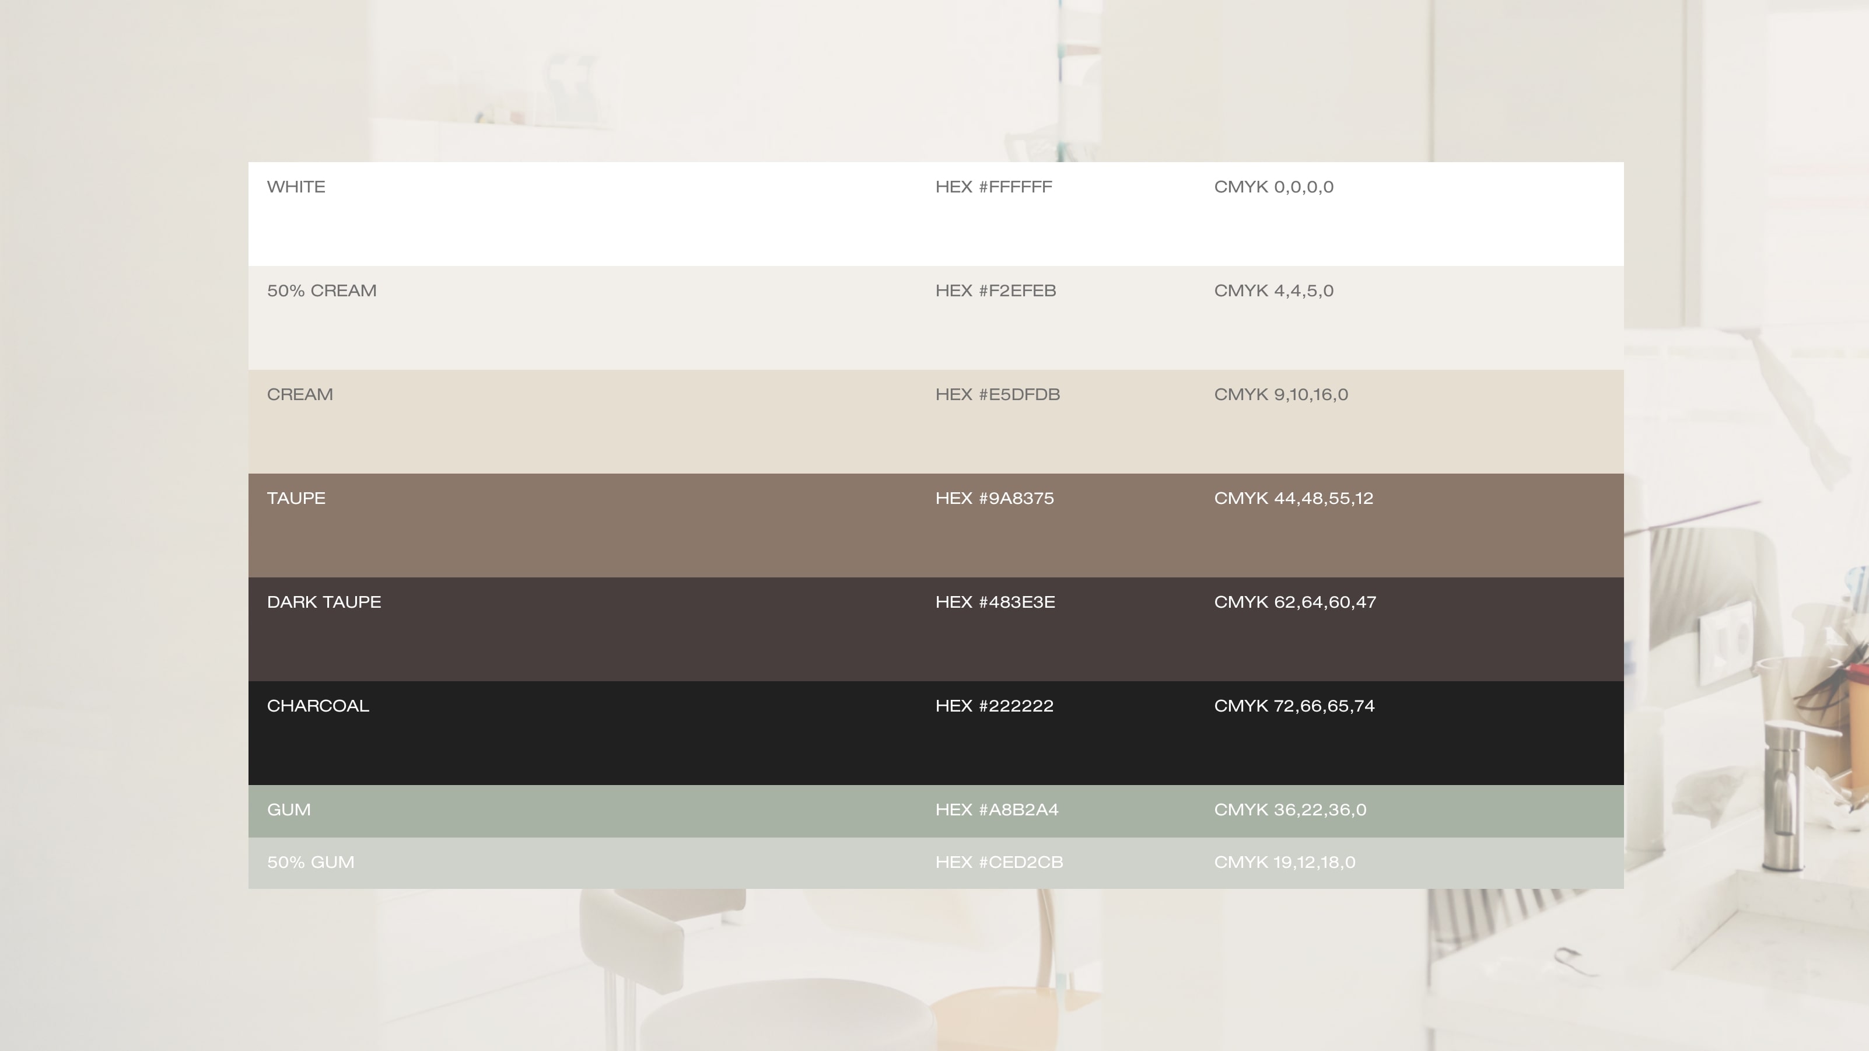Select the 50% CREAM swatch label

(321, 291)
